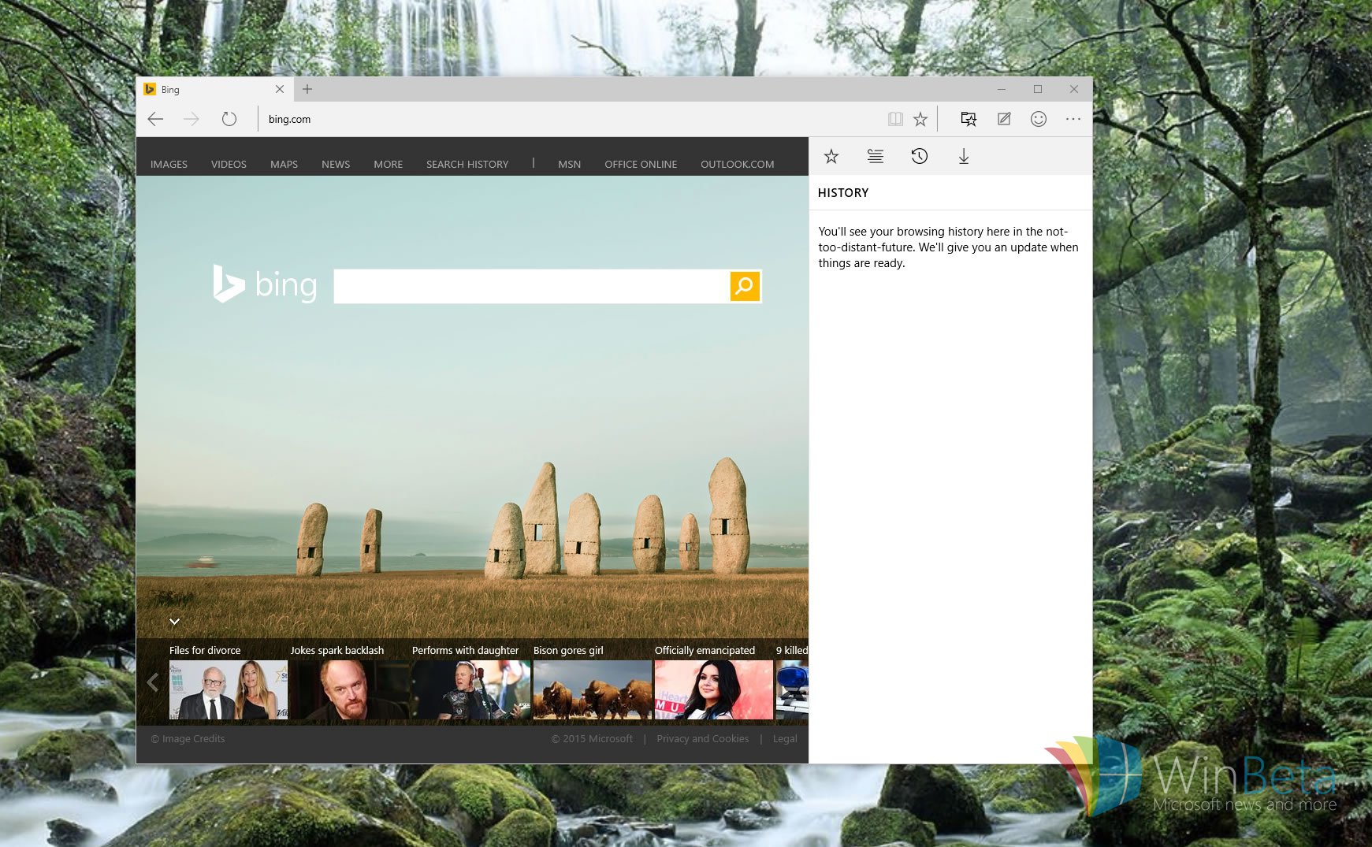Open VIDEOS in Bing navigation
This screenshot has height=847, width=1372.
(x=229, y=164)
